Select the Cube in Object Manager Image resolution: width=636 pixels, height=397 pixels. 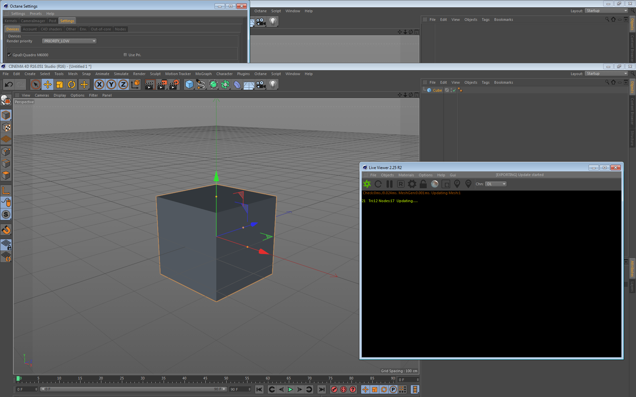[437, 90]
